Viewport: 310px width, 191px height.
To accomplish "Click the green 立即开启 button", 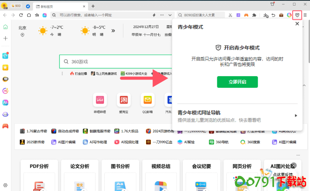I will coord(237,82).
